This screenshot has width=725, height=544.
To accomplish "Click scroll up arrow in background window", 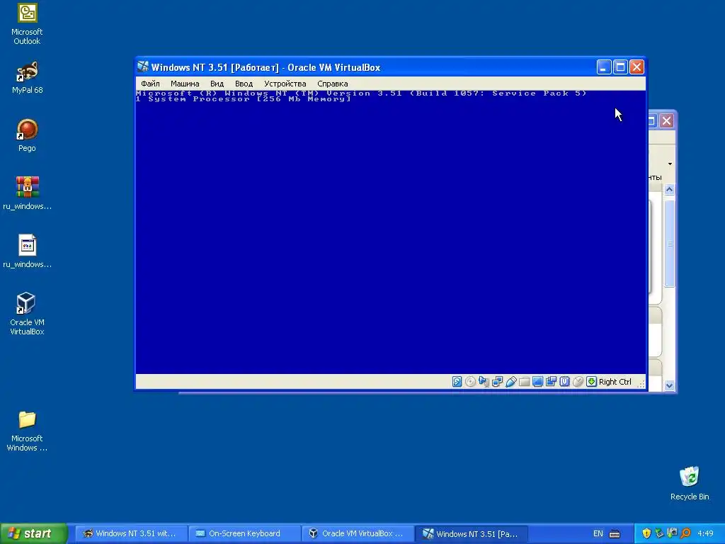I will (x=669, y=189).
